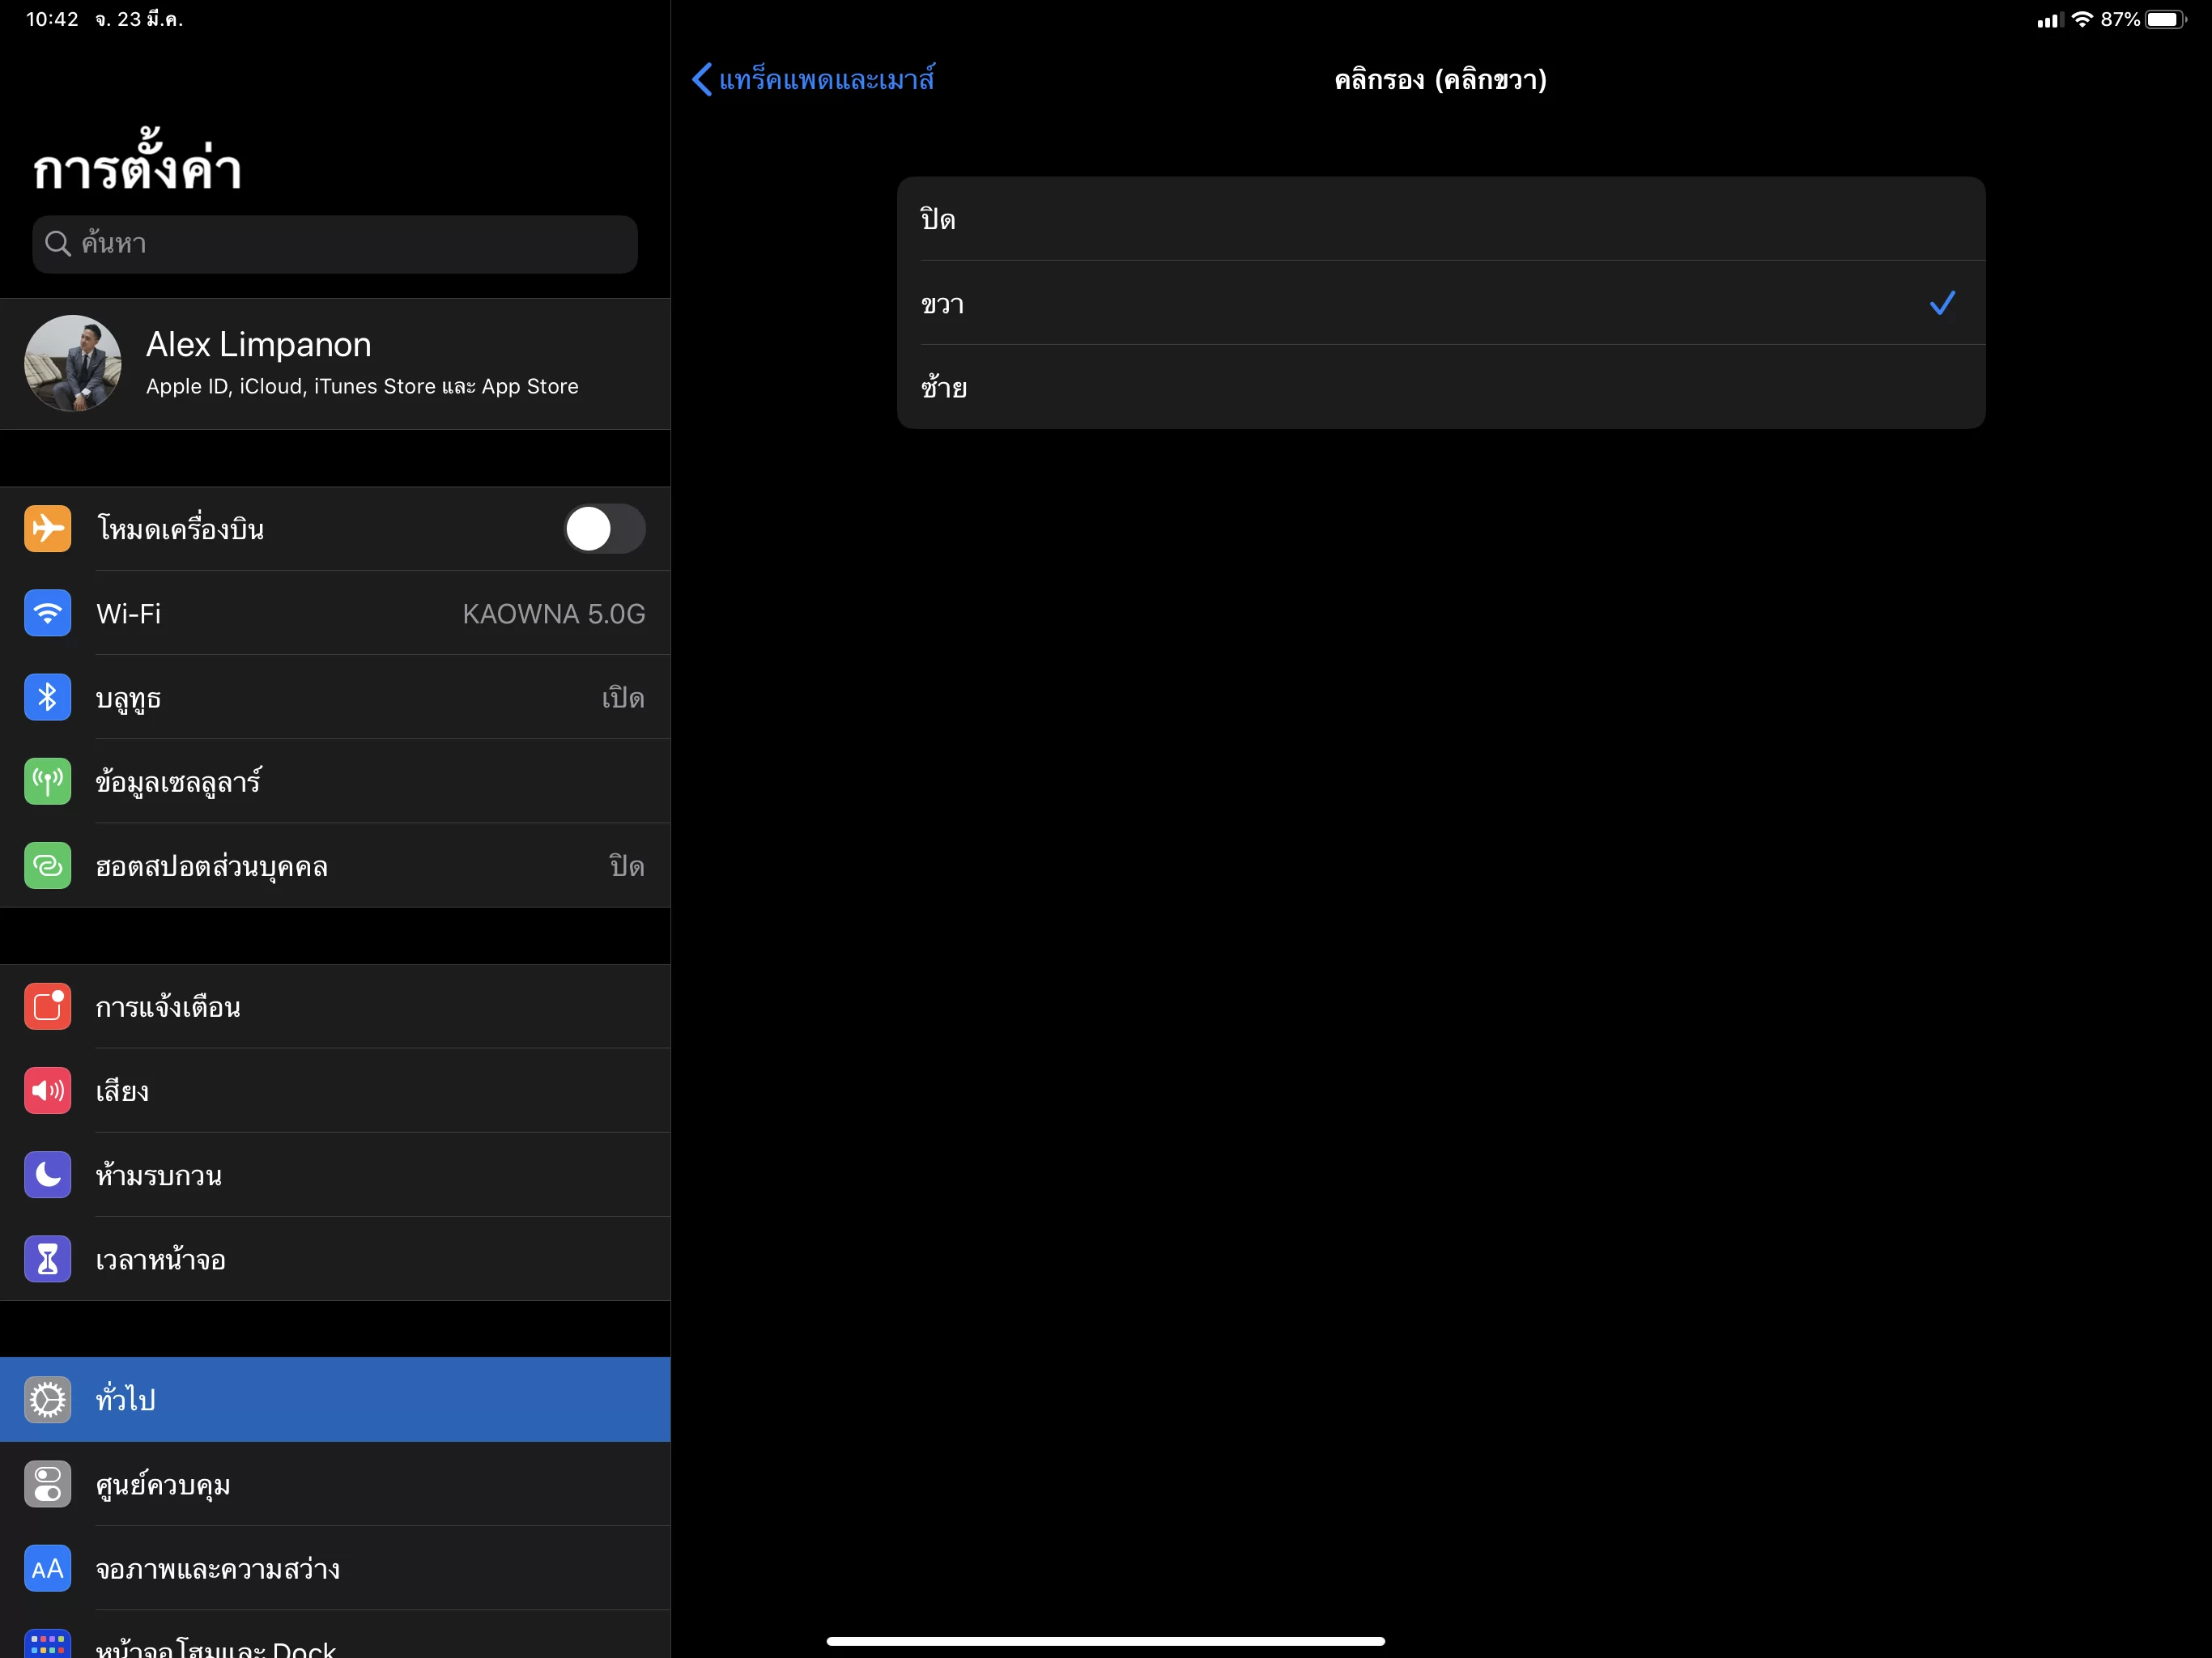The width and height of the screenshot is (2212, 1658).
Task: Tap the คลิกรอง (คลิกขวา) title
Action: [x=1441, y=79]
